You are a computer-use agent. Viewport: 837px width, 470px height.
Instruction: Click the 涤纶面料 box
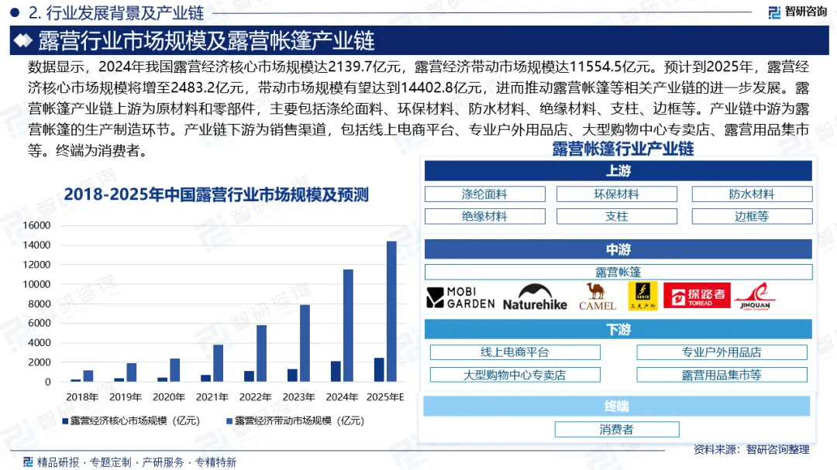[x=484, y=194]
